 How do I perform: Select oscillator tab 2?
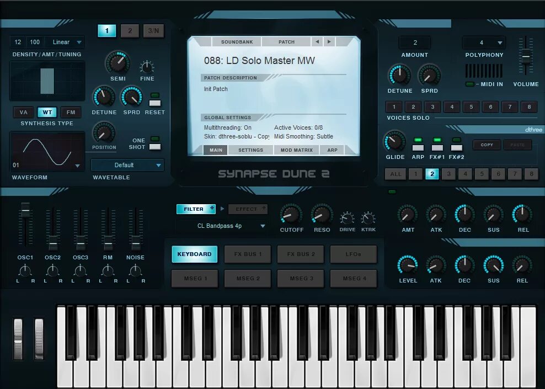click(130, 30)
